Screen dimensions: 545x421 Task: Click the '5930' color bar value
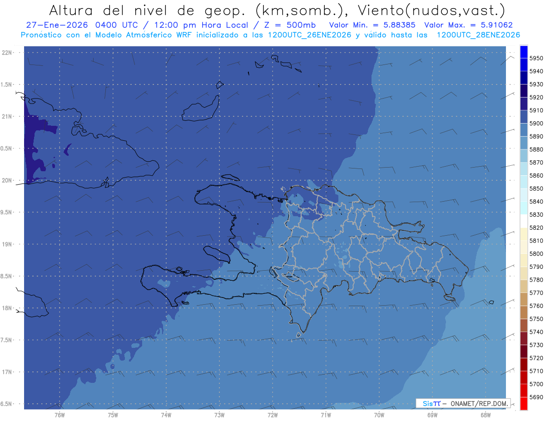coord(536,84)
